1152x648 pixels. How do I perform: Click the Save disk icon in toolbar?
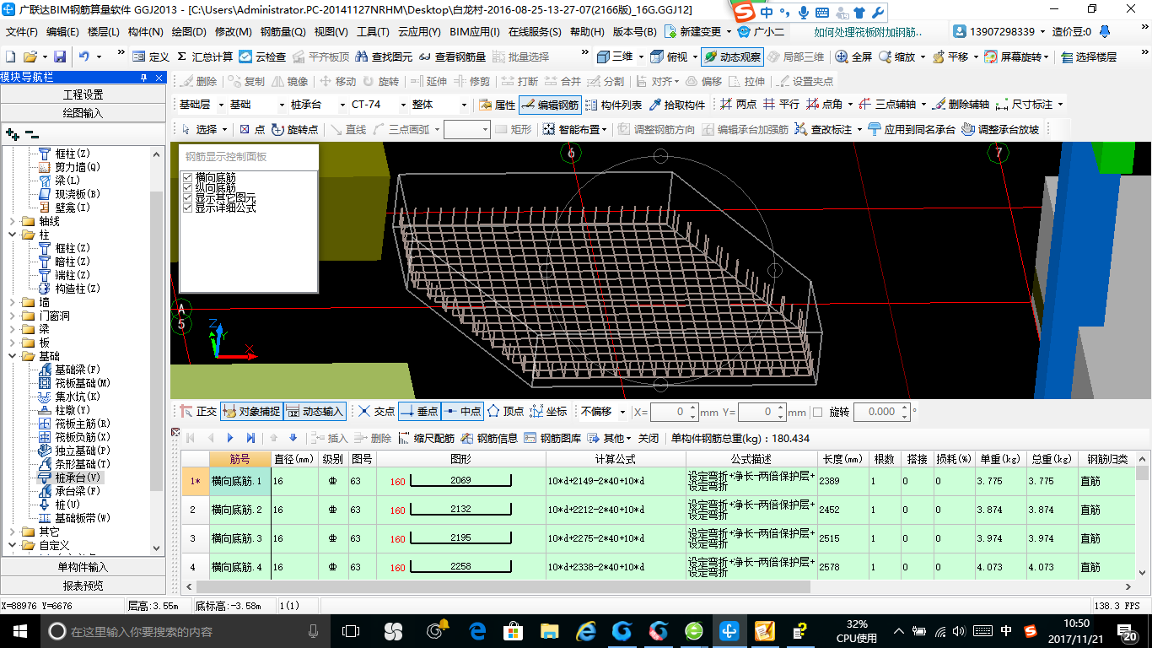pyautogui.click(x=60, y=57)
